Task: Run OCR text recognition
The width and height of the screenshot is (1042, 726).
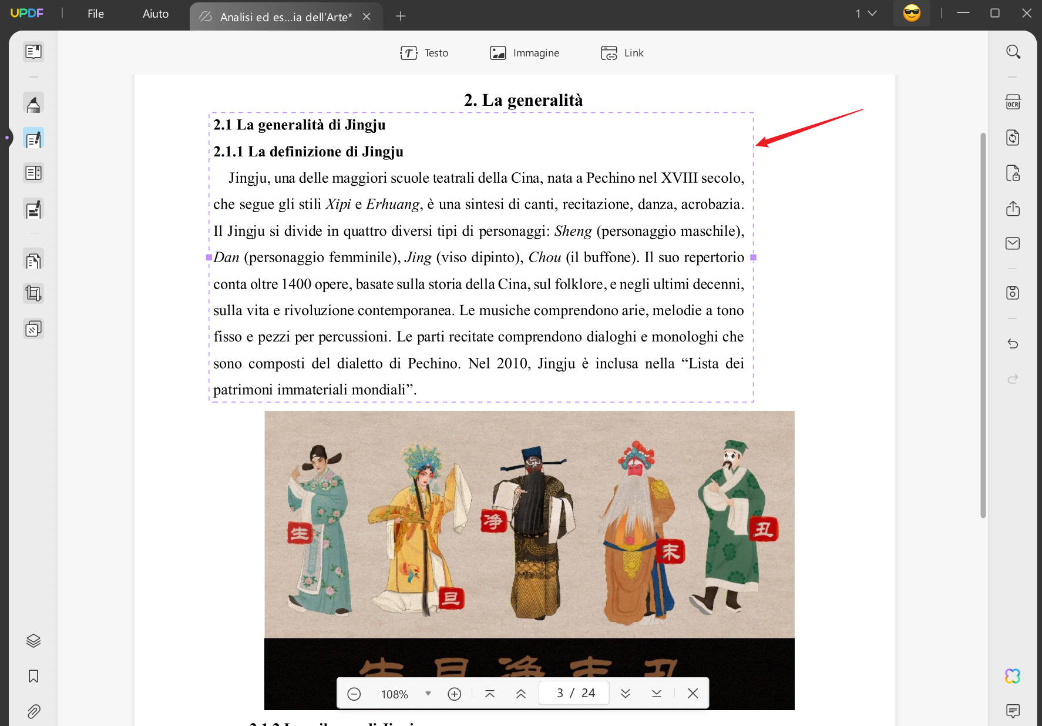Action: [x=1013, y=102]
